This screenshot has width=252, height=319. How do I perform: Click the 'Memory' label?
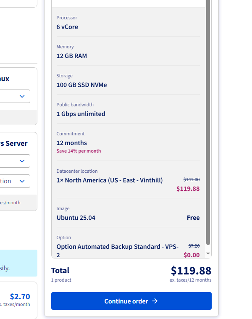pos(65,47)
